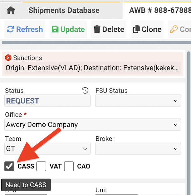The image size is (191, 195).
Task: Open status history clock icon
Action: (x=85, y=91)
